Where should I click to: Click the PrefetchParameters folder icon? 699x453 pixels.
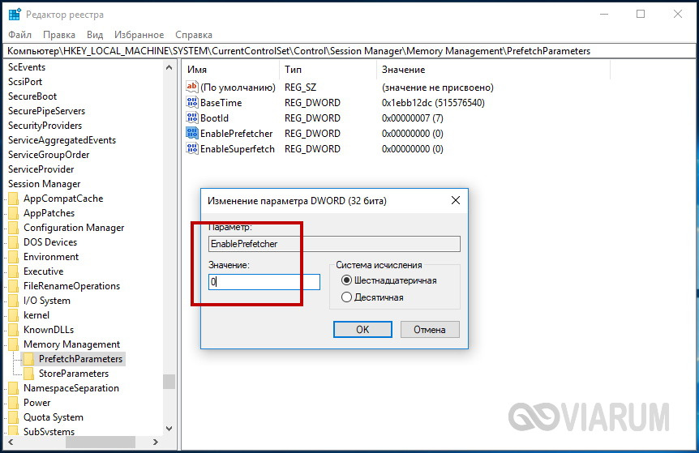pos(29,359)
